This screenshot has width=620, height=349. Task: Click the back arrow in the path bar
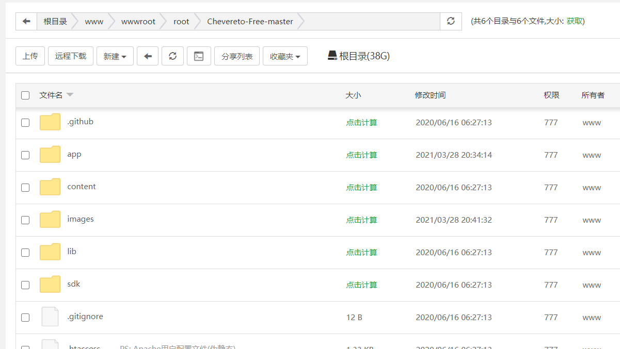pyautogui.click(x=26, y=21)
